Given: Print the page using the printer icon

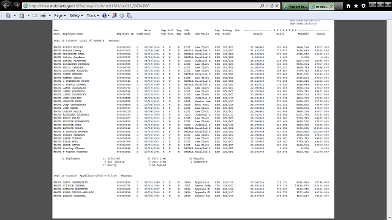Looking at the screenshot, I should pyautogui.click(x=43, y=15).
